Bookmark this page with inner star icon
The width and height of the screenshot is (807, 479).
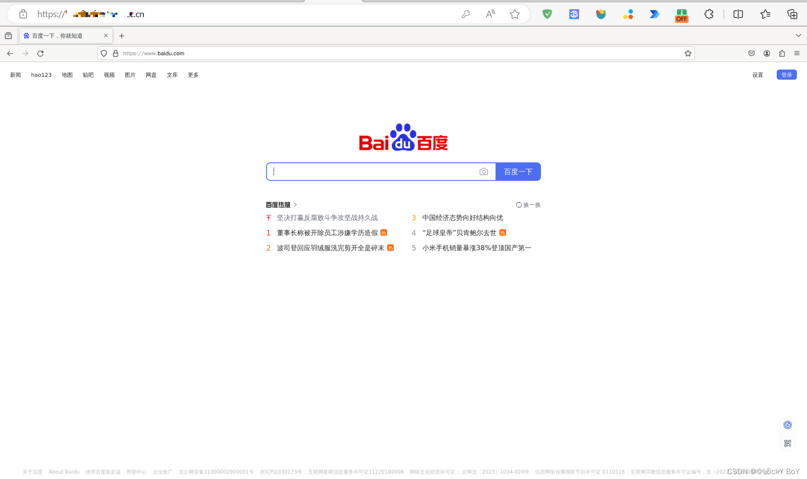coord(688,53)
